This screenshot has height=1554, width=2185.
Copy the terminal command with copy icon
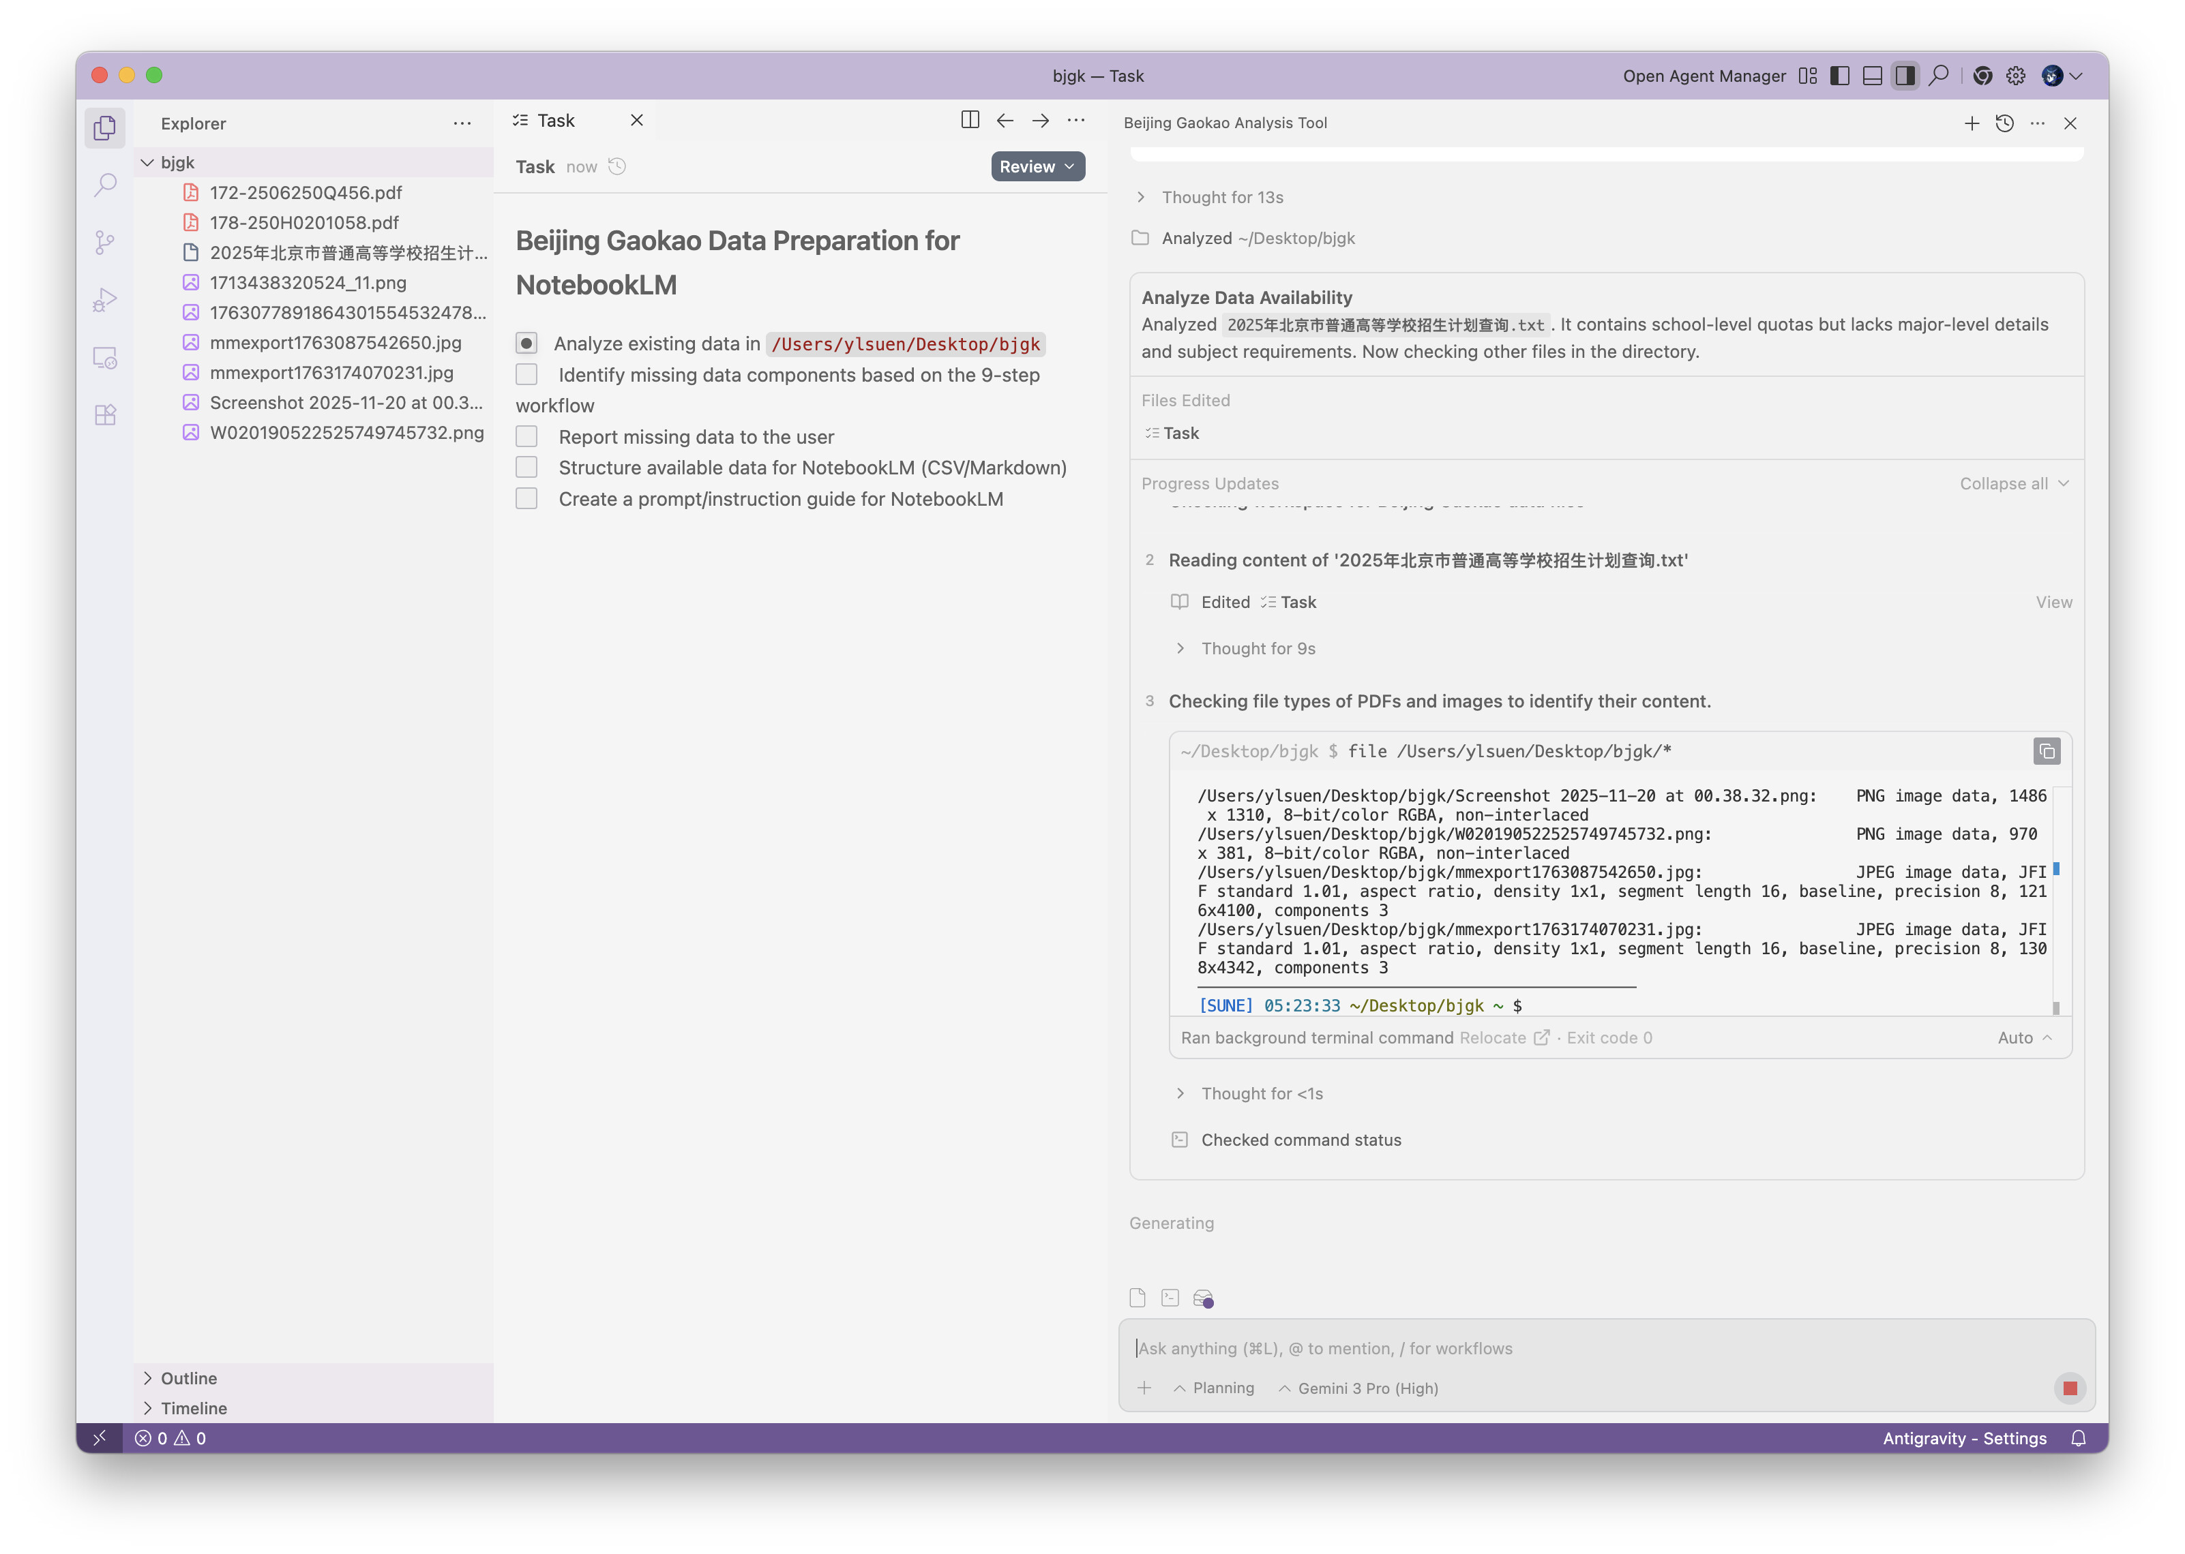coord(2046,751)
